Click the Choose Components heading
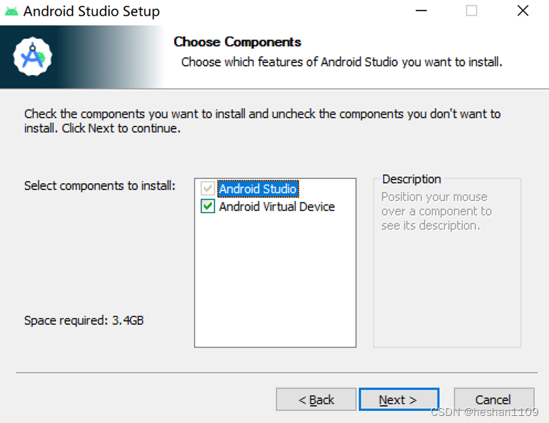Screen dimensions: 549x423 pos(238,42)
